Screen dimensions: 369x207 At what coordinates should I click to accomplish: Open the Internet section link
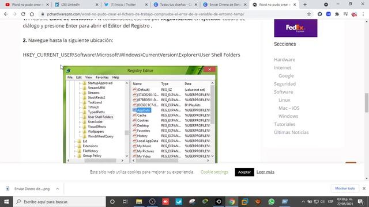tap(283, 68)
